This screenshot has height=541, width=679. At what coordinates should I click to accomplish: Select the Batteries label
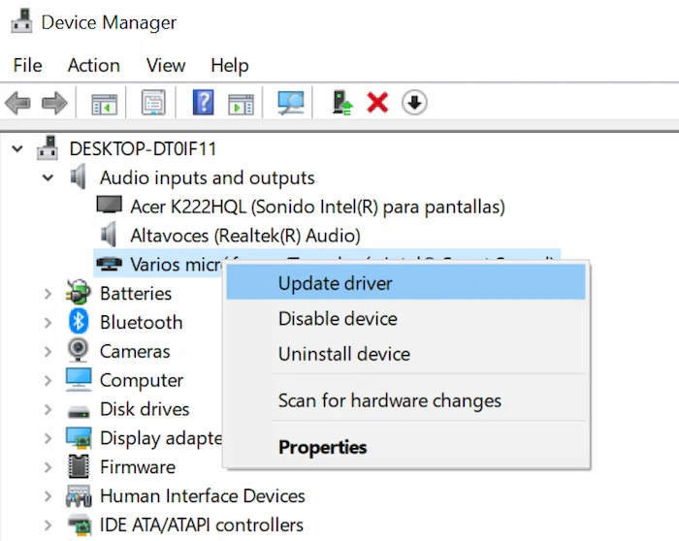136,294
